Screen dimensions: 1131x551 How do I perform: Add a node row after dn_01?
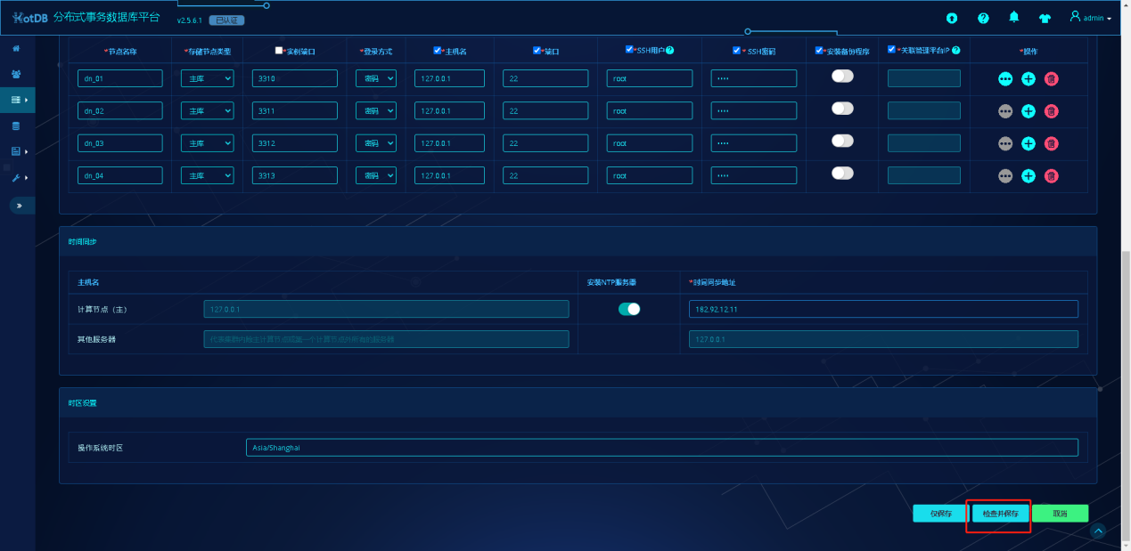(1029, 79)
